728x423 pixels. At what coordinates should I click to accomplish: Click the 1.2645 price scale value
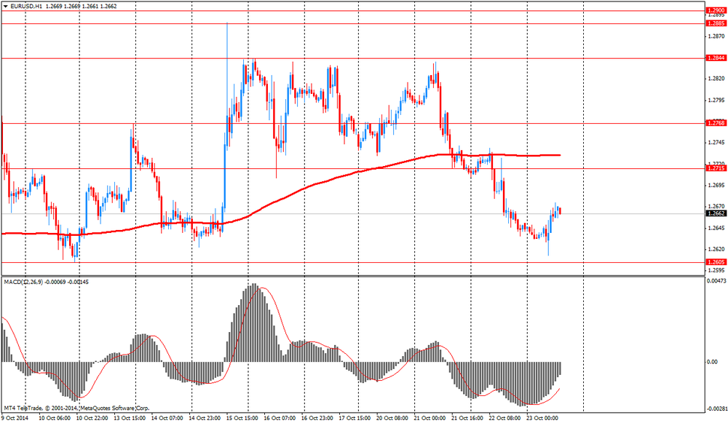pos(716,228)
